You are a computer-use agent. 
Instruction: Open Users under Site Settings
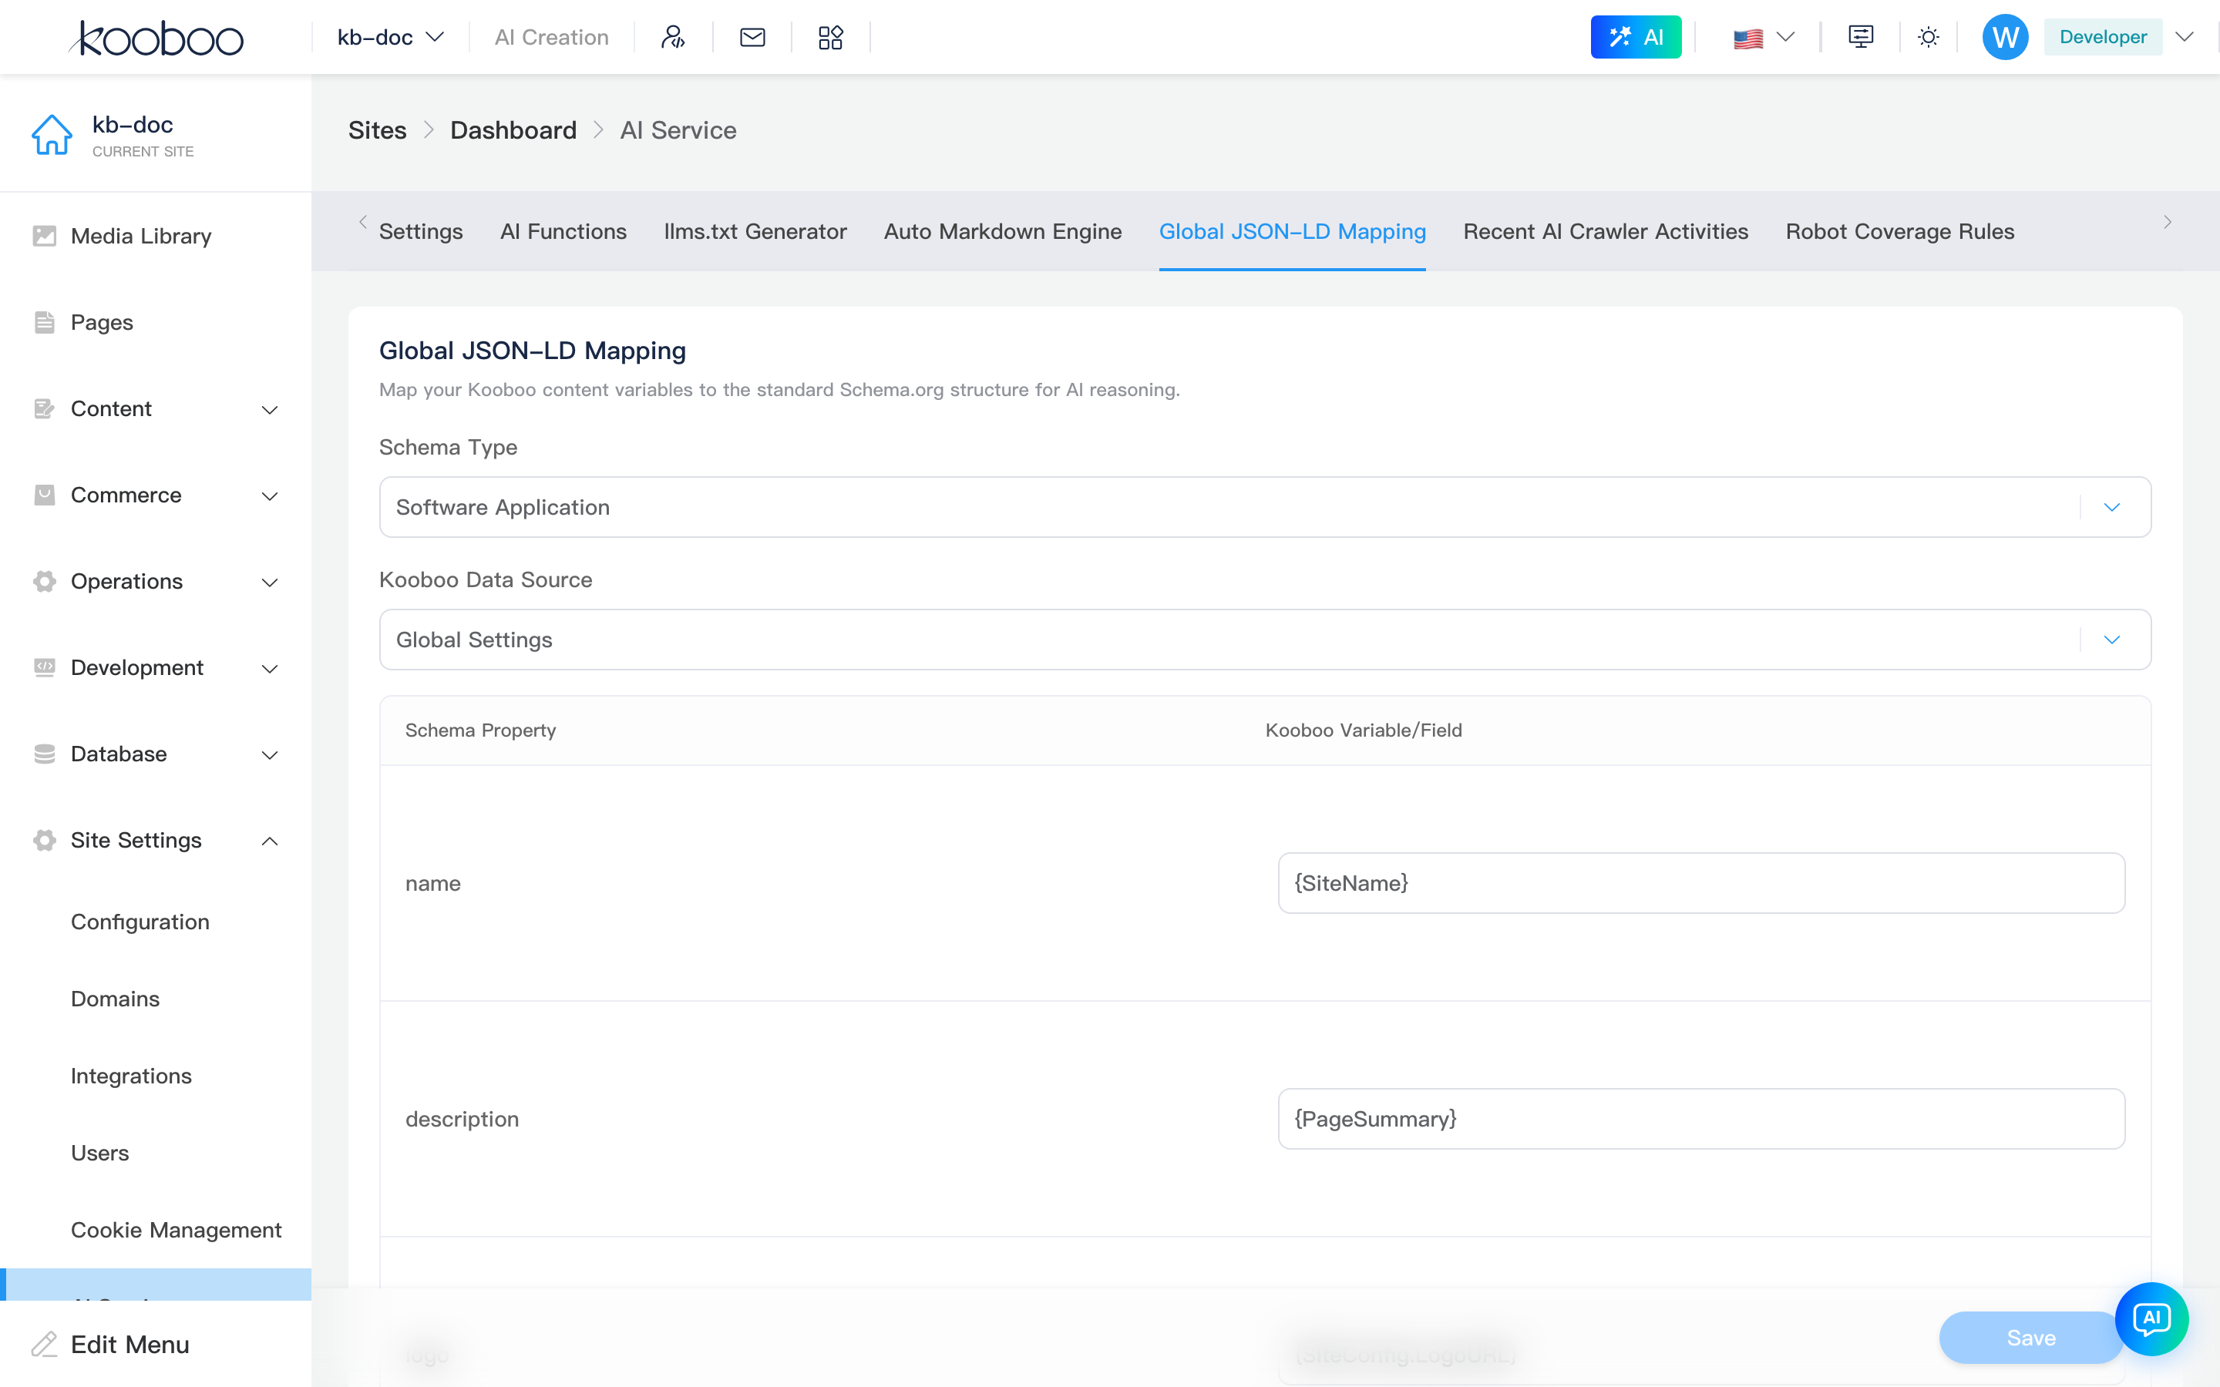(x=100, y=1153)
